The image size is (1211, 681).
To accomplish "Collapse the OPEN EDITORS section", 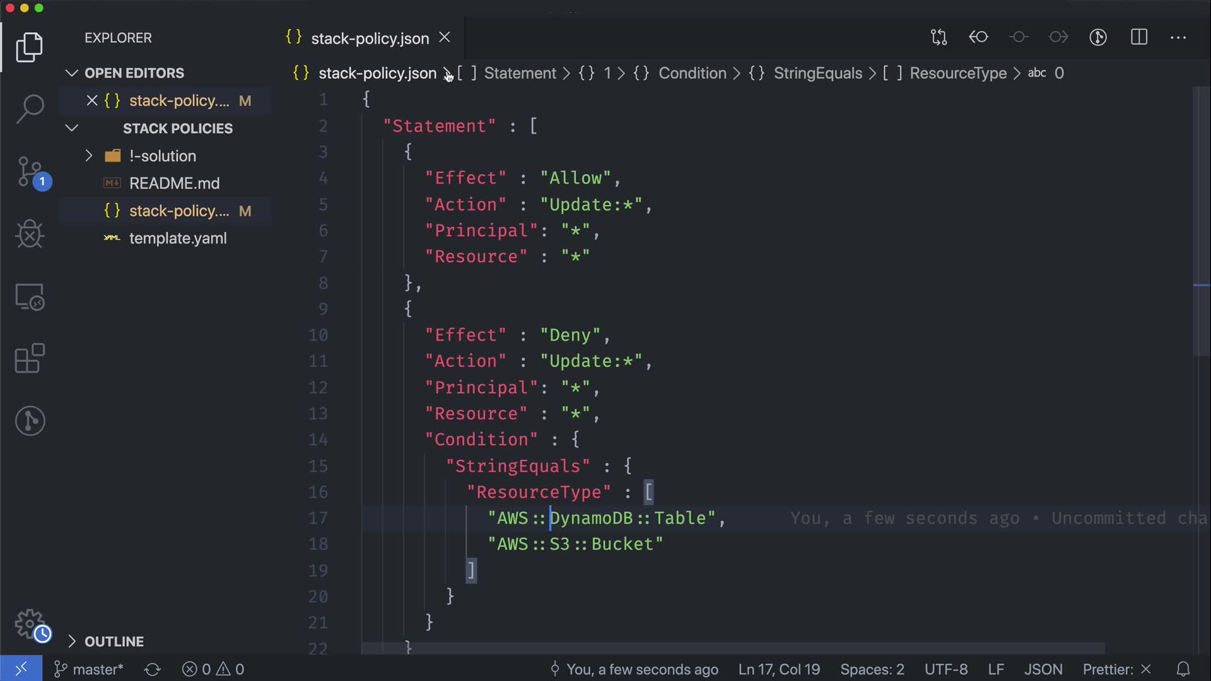I will (72, 73).
